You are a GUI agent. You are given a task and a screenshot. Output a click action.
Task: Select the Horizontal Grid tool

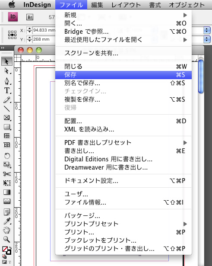[7, 136]
